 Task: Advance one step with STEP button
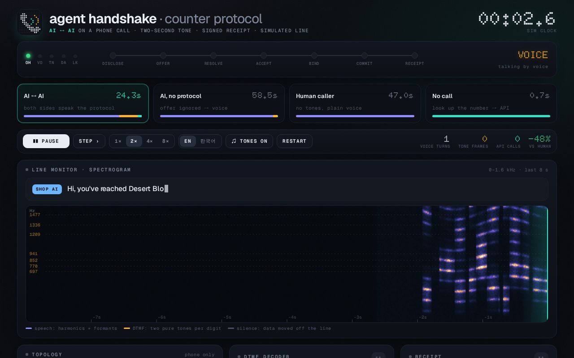pos(89,141)
